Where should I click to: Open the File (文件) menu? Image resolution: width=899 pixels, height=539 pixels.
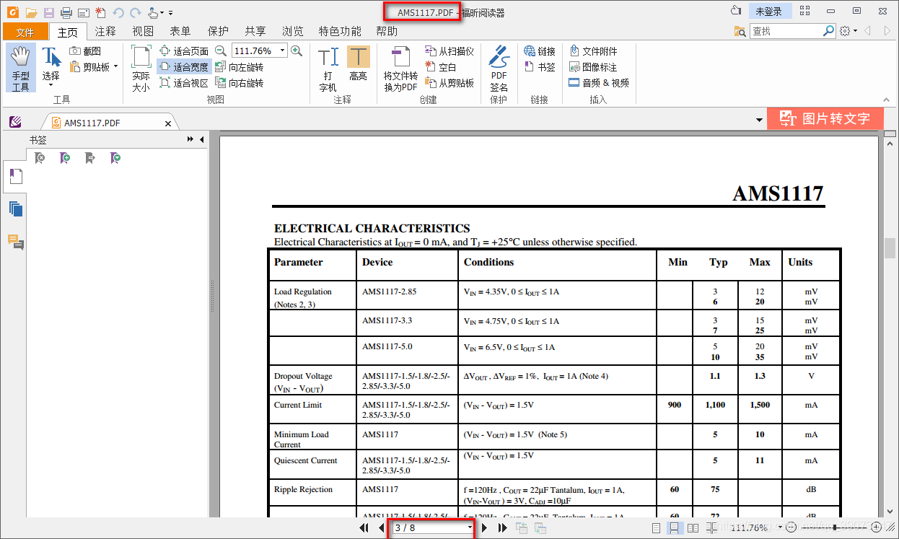[x=25, y=32]
